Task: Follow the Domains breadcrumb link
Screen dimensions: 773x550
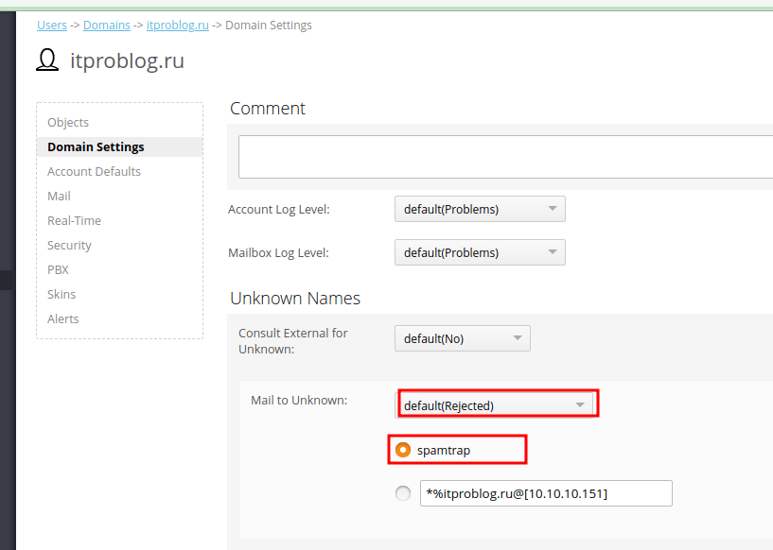Action: (x=107, y=26)
